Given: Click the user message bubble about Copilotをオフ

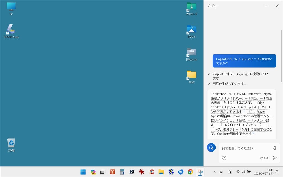Looking at the screenshot, I should (244, 61).
